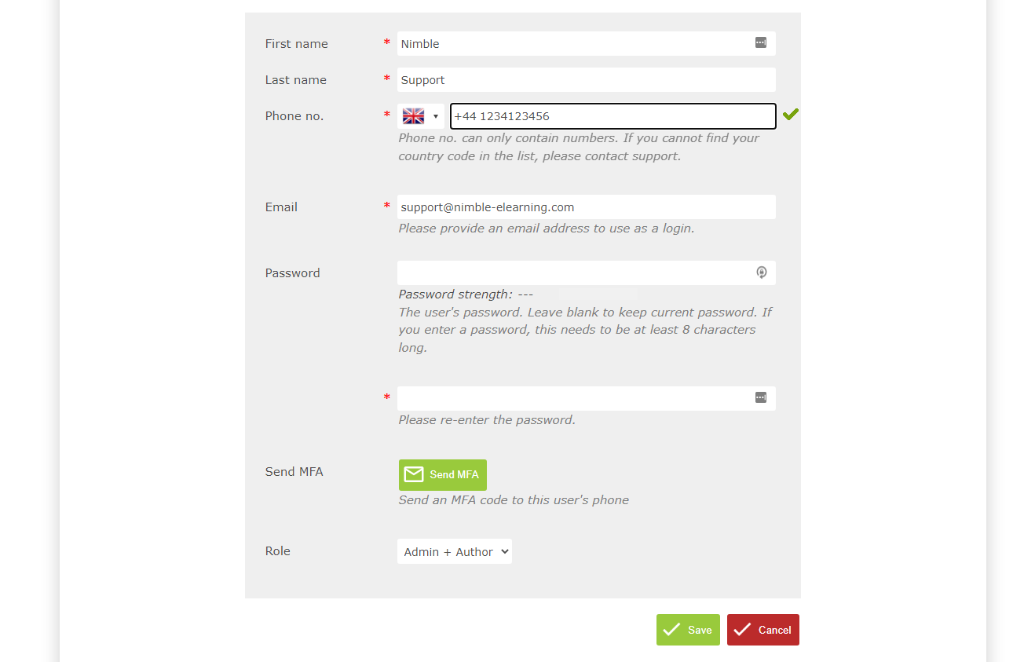Image resolution: width=1013 pixels, height=662 pixels.
Task: Click the checkmark icon on Cancel button
Action: (x=742, y=630)
